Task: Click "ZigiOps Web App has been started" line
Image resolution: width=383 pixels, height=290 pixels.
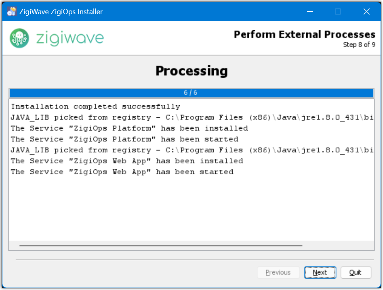Action: [x=122, y=172]
